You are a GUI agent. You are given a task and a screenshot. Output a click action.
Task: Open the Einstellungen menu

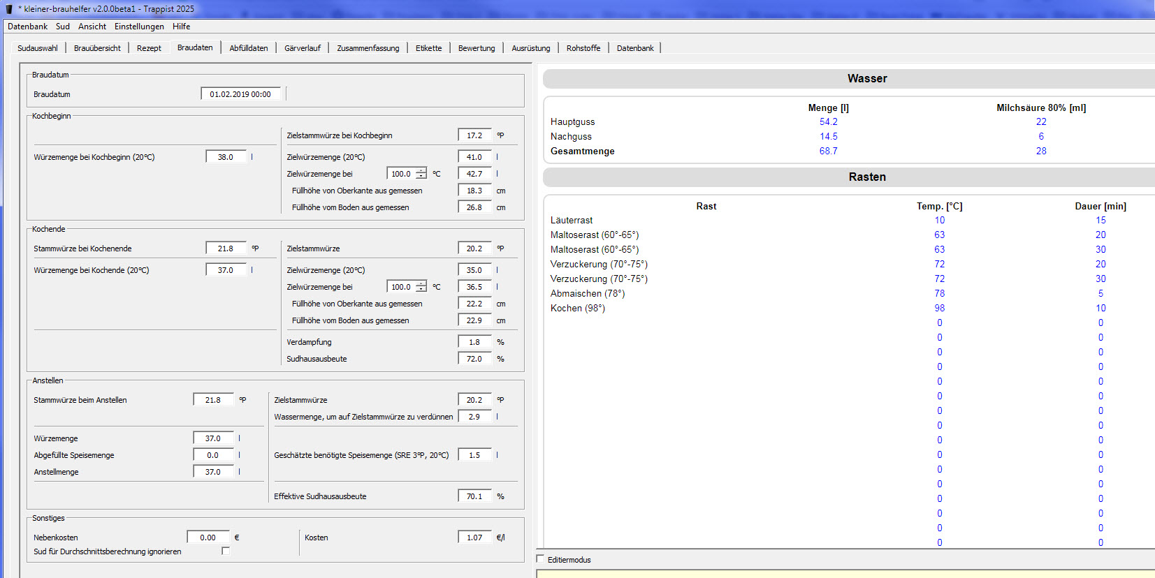pyautogui.click(x=139, y=27)
